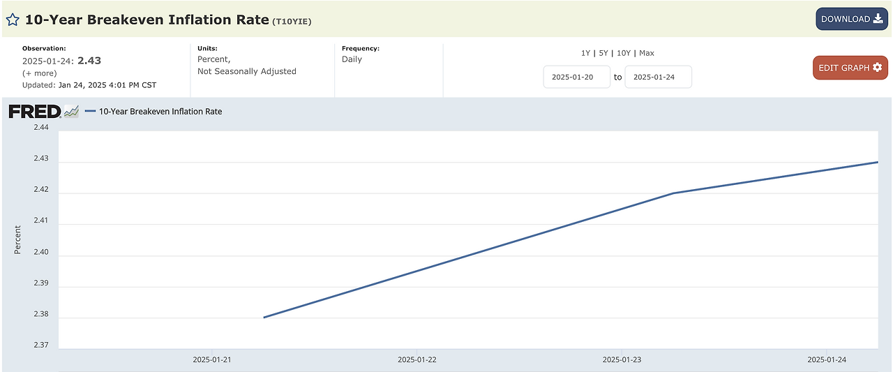
Task: Click the Download button
Action: 852,19
